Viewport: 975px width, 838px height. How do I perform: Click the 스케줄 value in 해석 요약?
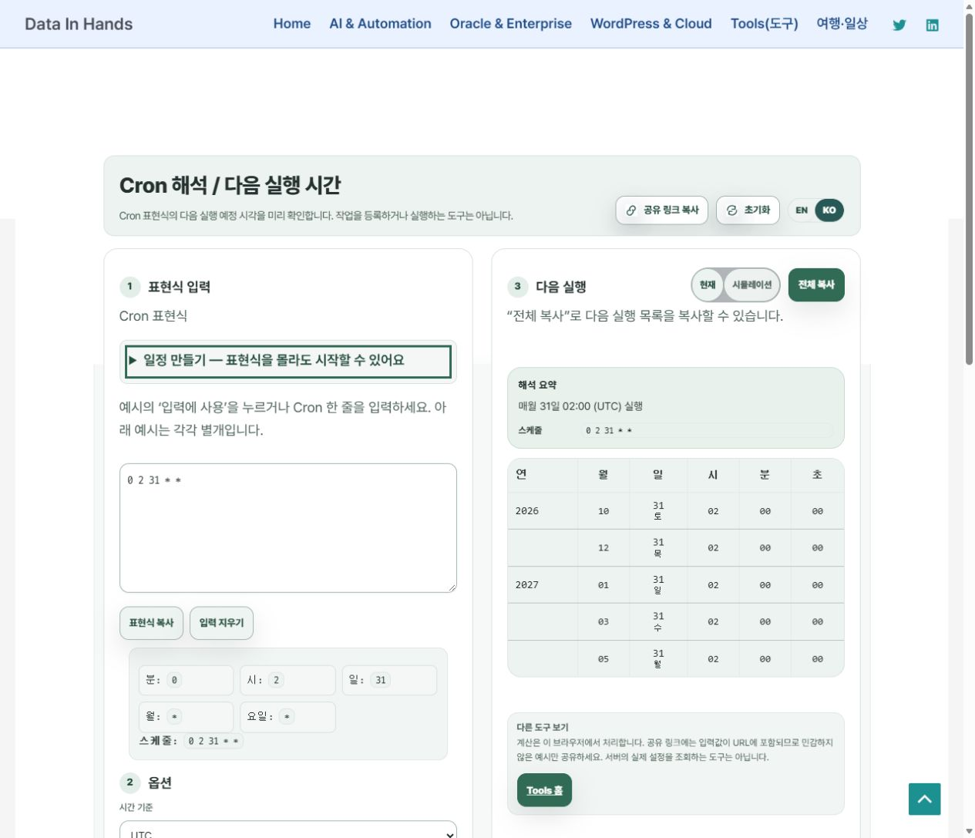pos(708,430)
